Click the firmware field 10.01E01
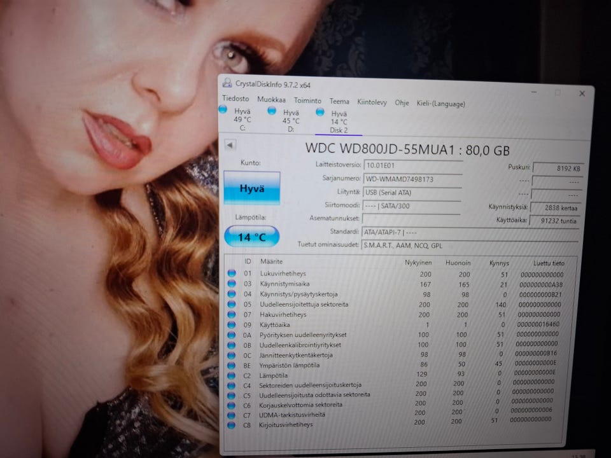The image size is (611, 458). pyautogui.click(x=413, y=165)
